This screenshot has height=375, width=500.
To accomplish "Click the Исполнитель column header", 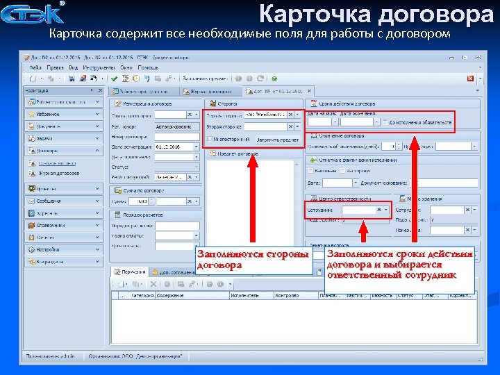I will [x=251, y=296].
